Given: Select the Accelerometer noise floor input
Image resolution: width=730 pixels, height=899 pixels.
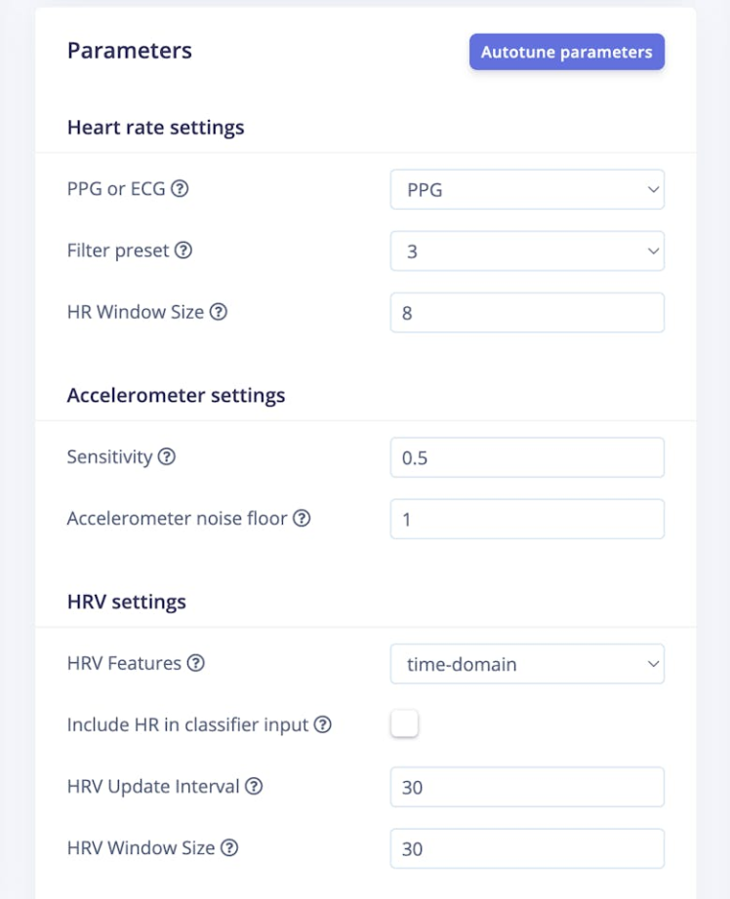Looking at the screenshot, I should [527, 519].
